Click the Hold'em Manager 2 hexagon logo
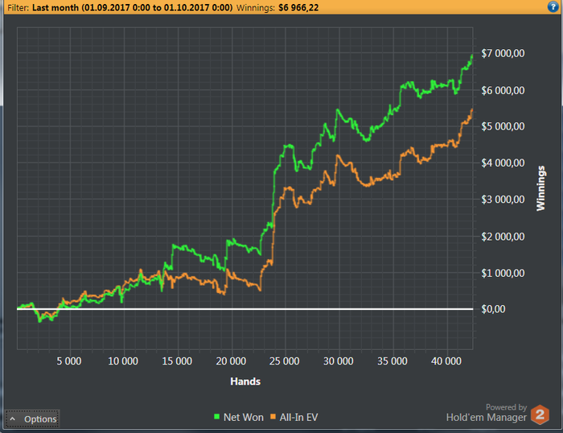Viewport: 563px width, 433px height. point(540,414)
